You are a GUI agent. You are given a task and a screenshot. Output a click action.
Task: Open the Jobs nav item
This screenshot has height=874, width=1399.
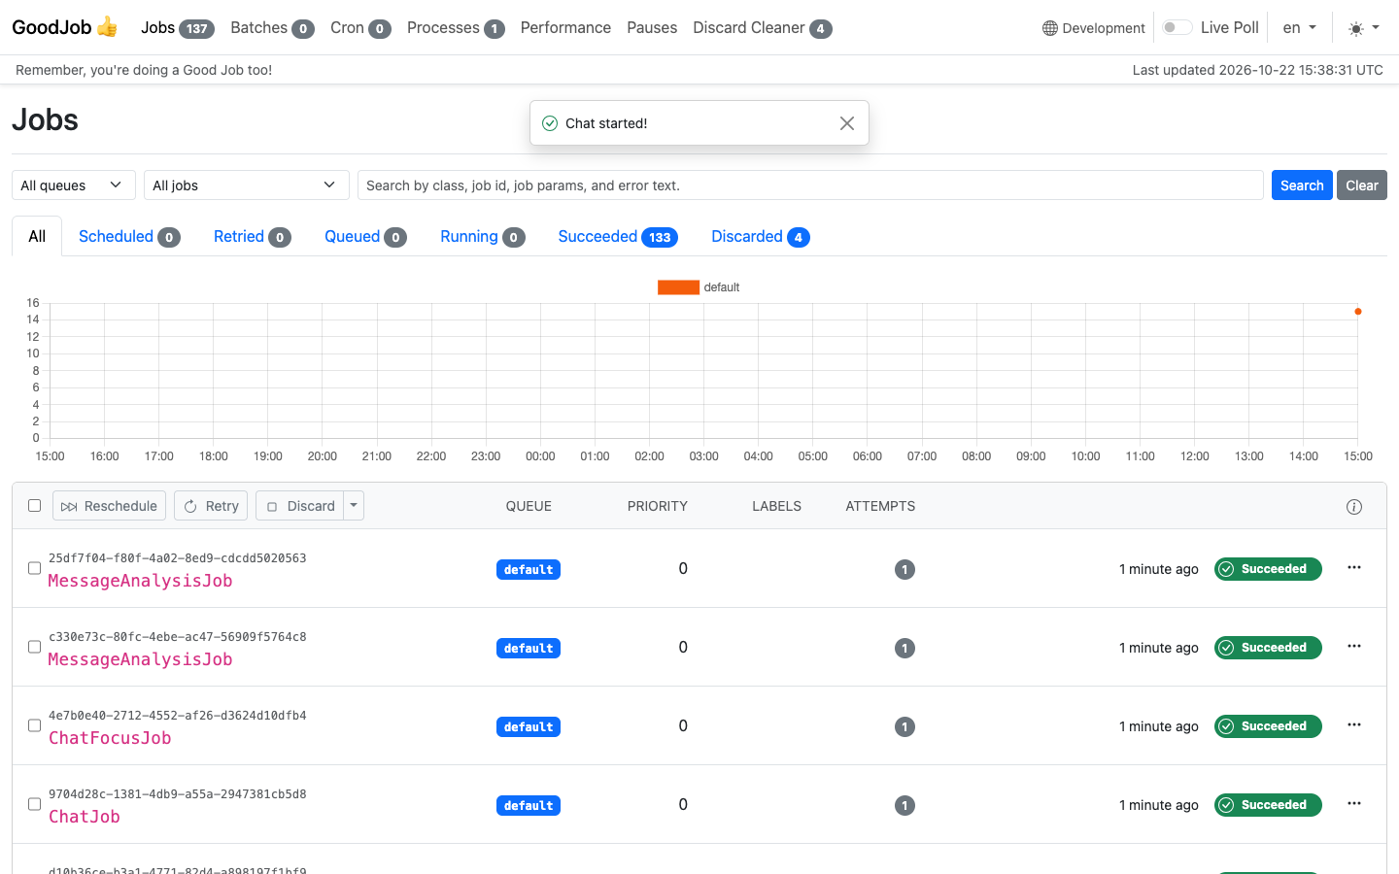[178, 28]
